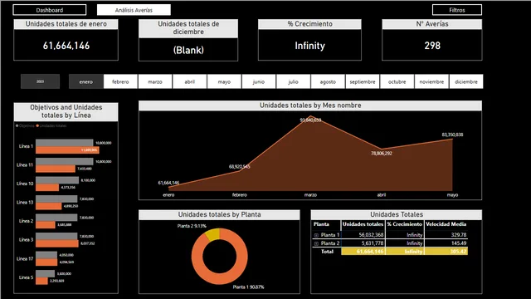Expand the Planta 1 table row
The image size is (531, 299).
pyautogui.click(x=316, y=235)
